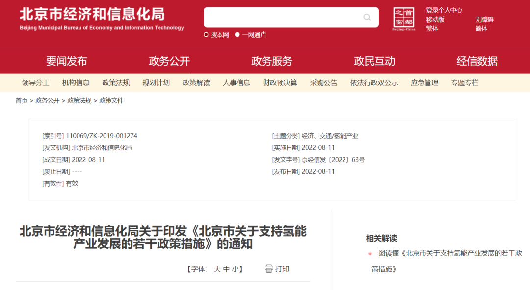The image size is (530, 290).
Task: Go to 政策解读 submenu
Action: click(196, 83)
